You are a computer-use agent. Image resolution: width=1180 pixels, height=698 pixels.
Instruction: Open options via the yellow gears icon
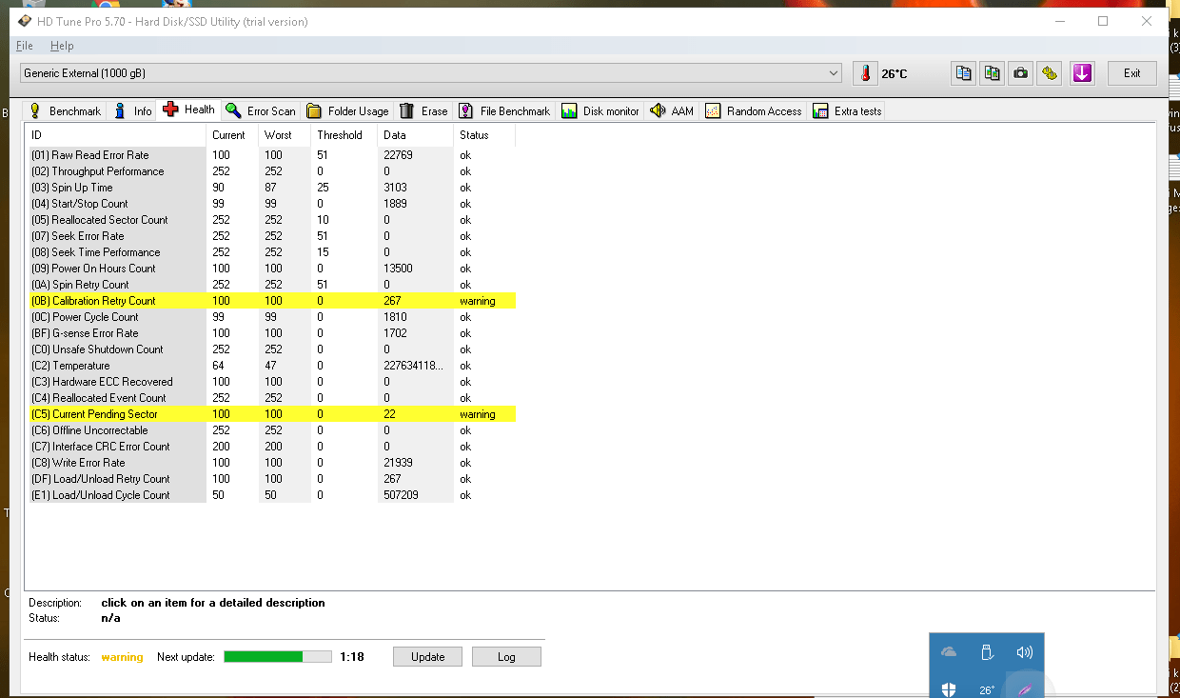point(1050,73)
